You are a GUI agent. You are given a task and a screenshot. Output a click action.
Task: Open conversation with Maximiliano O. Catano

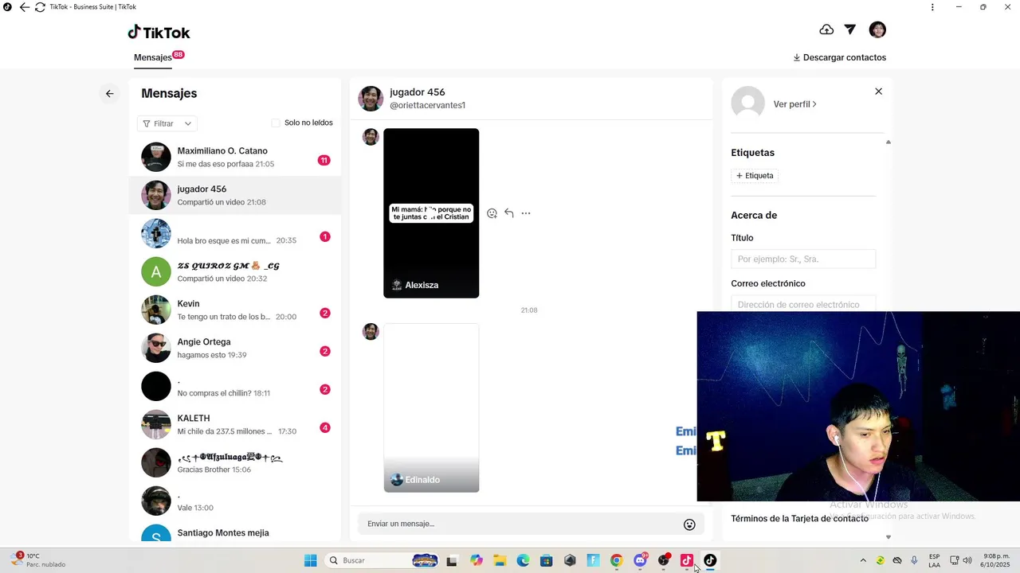[235, 157]
